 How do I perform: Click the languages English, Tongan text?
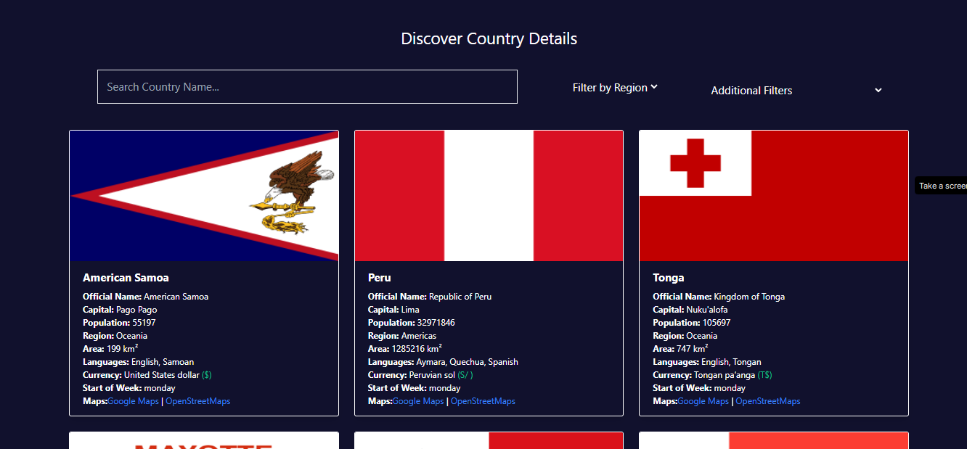732,362
